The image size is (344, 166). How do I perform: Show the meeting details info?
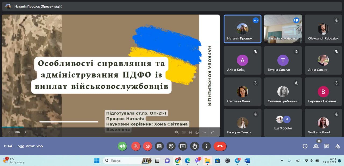[x=305, y=146]
